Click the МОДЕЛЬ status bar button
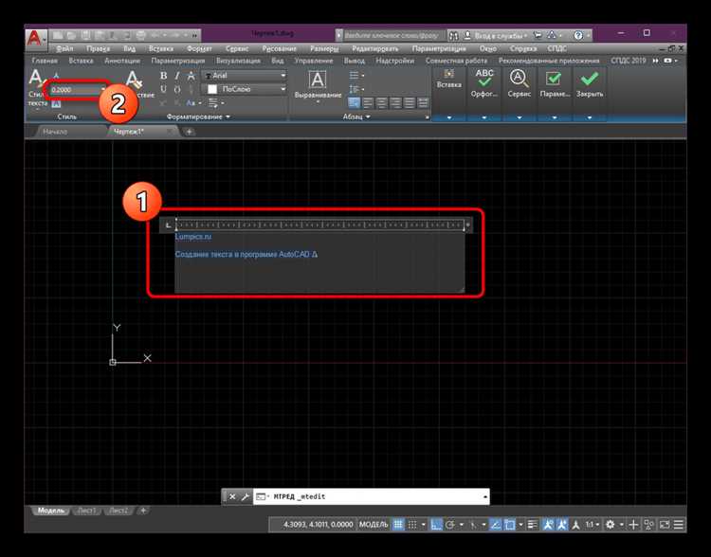 374,525
